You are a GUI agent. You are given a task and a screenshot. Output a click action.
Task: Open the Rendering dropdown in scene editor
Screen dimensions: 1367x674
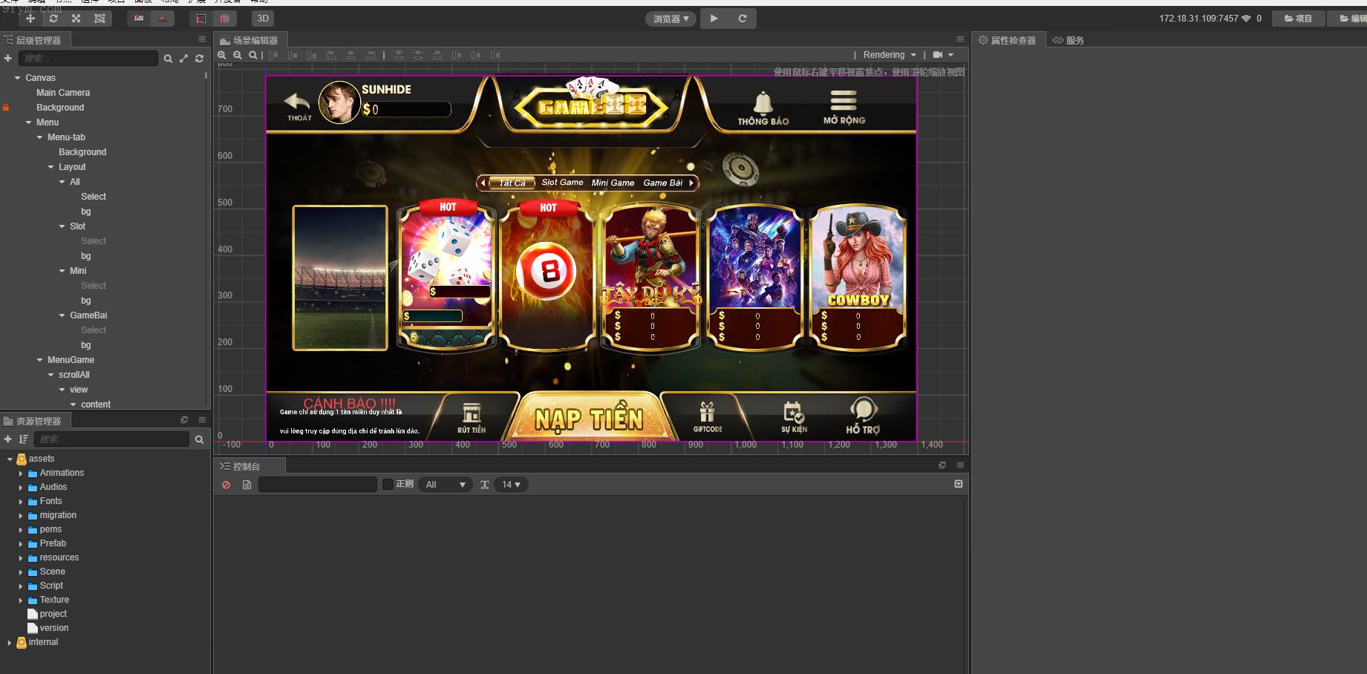pos(889,55)
